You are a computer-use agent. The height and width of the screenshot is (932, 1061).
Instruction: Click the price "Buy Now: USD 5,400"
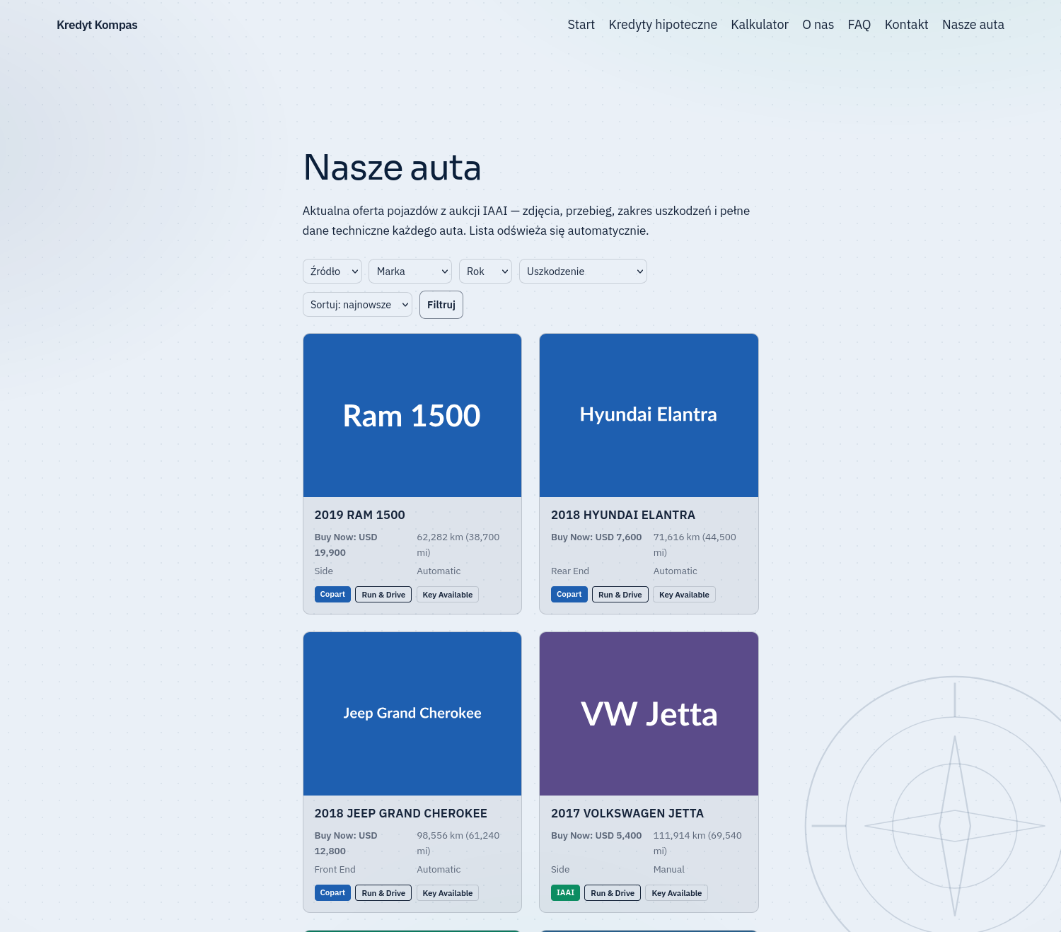pyautogui.click(x=596, y=836)
